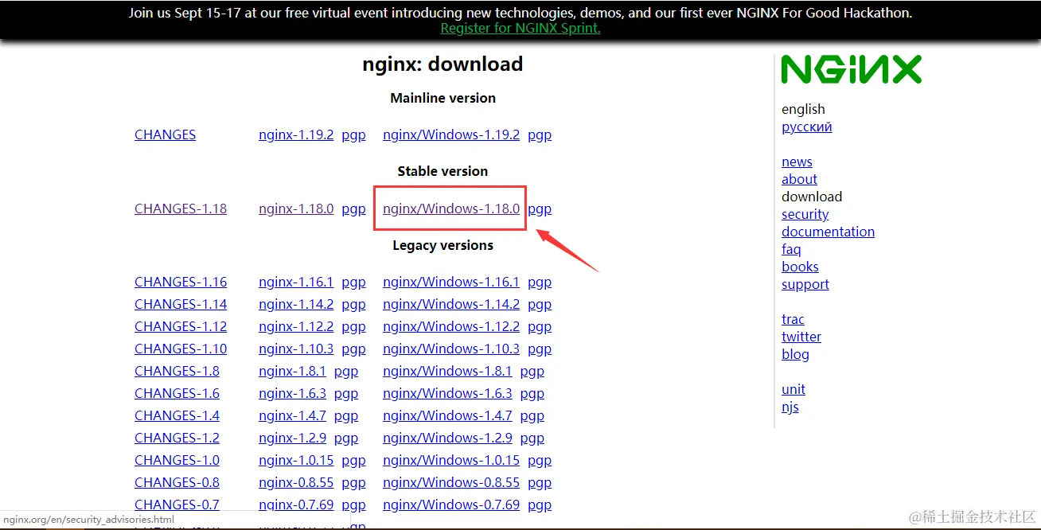Download nginx/Windows-0.8.55
The image size is (1041, 530).
tap(451, 482)
